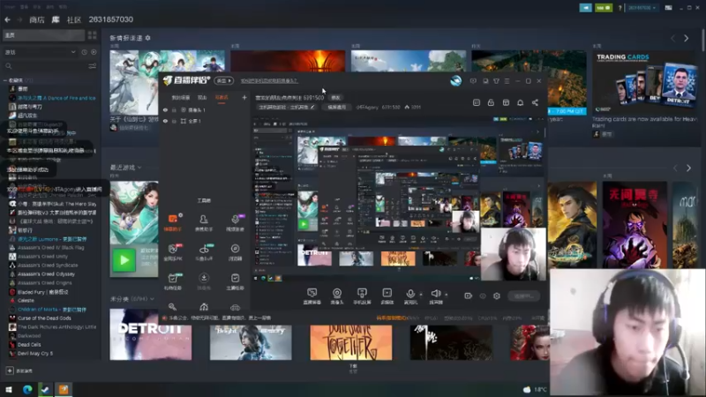
Task: Open the Windows Start menu
Action: 9,390
